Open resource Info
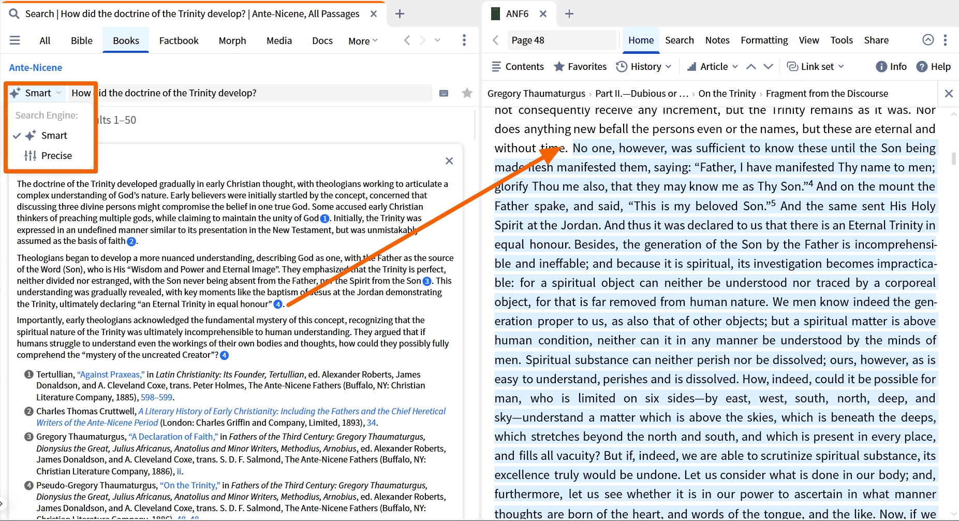This screenshot has width=959, height=521. (x=891, y=66)
